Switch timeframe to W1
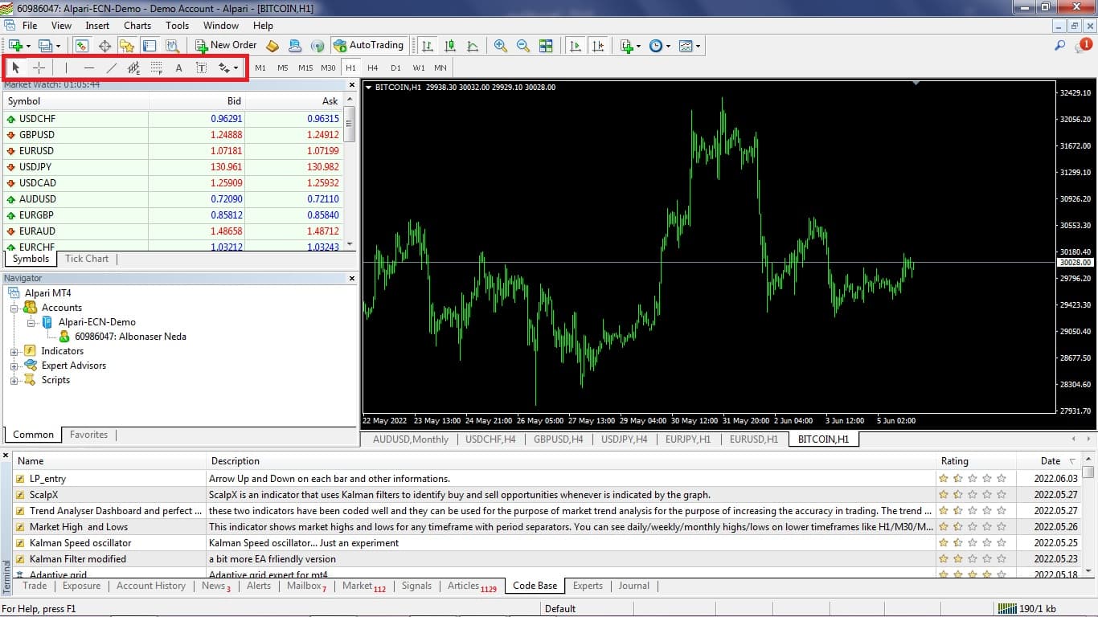Image resolution: width=1098 pixels, height=617 pixels. 419,68
